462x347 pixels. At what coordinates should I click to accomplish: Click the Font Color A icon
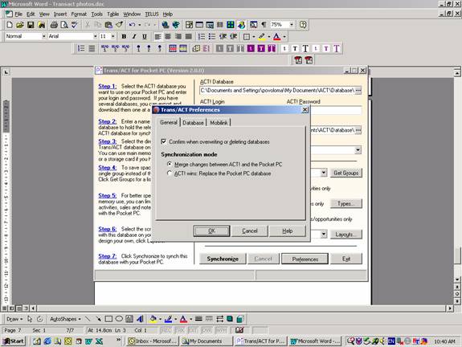(276, 36)
